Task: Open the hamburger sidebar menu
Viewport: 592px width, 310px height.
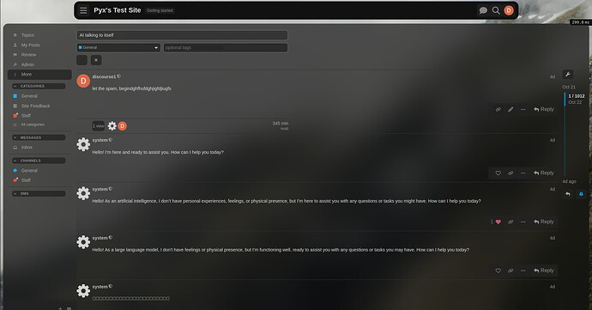Action: 83,10
